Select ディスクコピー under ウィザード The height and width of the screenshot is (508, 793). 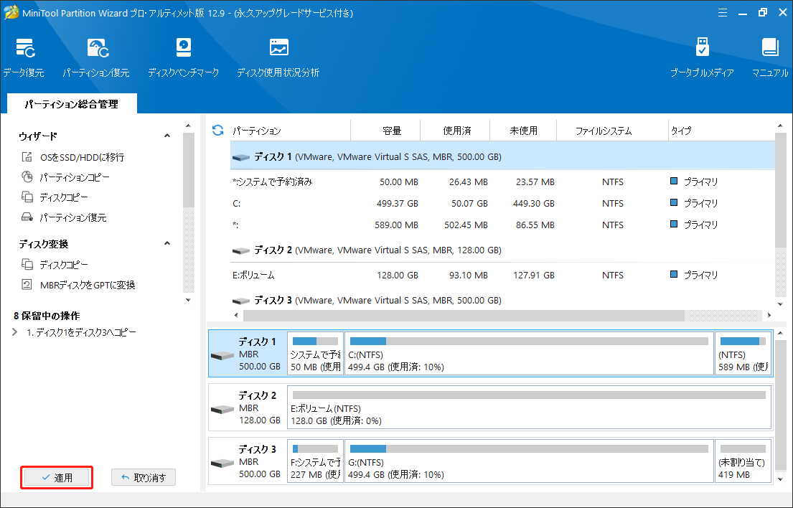point(55,197)
